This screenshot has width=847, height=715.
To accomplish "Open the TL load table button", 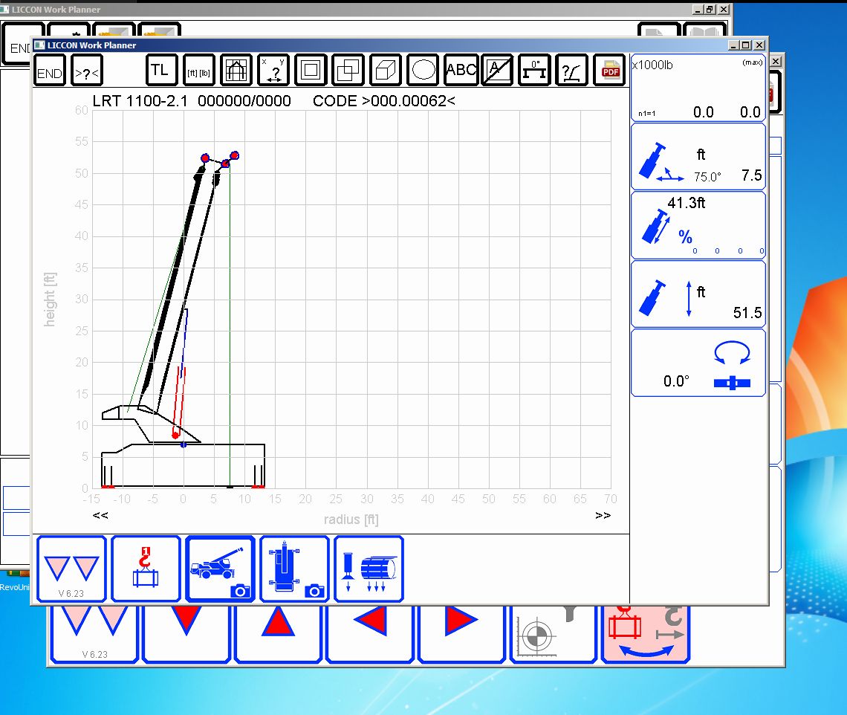I will tap(161, 71).
